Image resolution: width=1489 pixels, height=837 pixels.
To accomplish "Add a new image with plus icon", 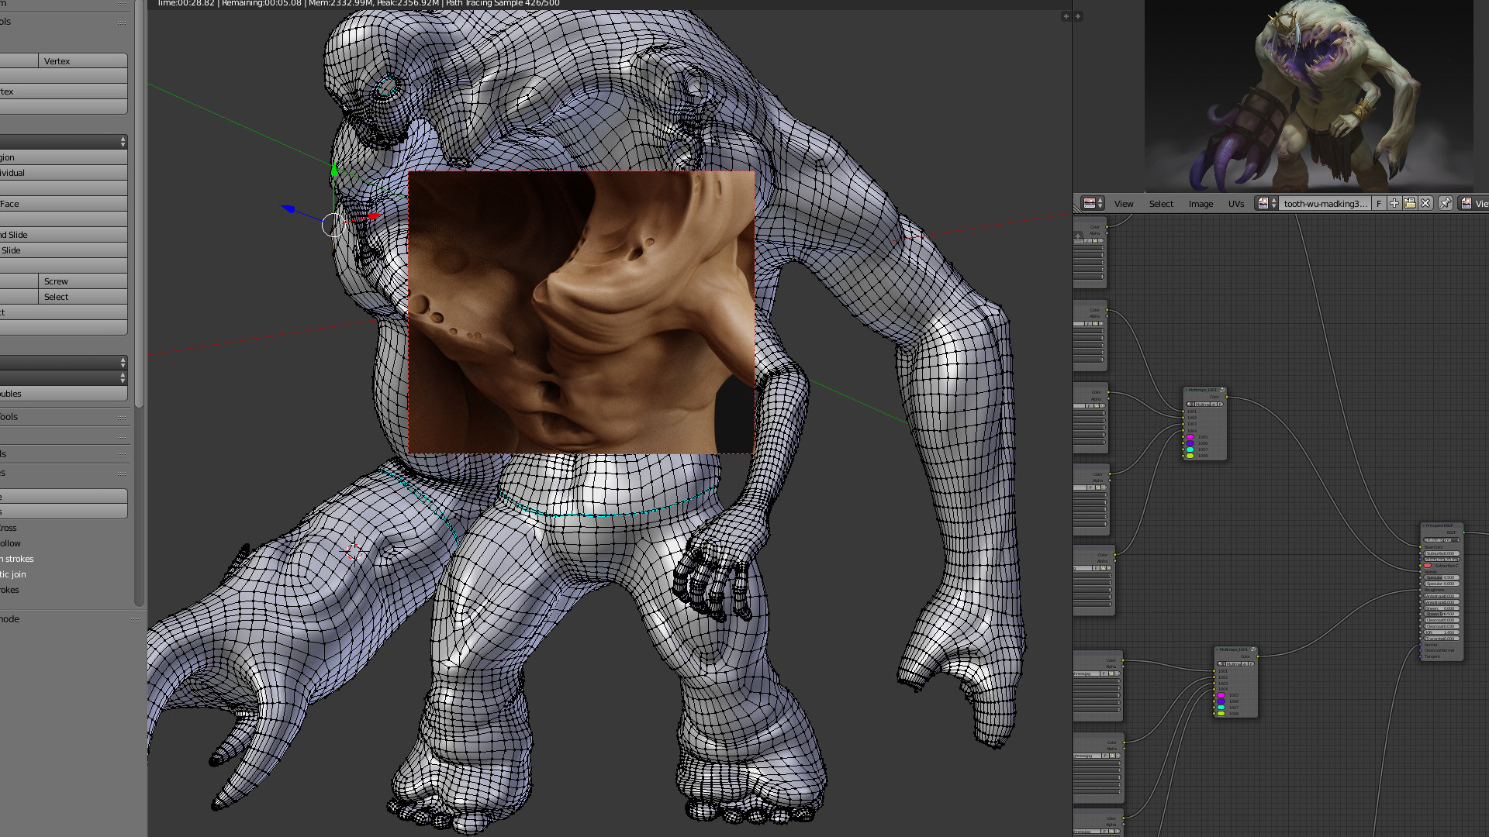I will pos(1394,203).
